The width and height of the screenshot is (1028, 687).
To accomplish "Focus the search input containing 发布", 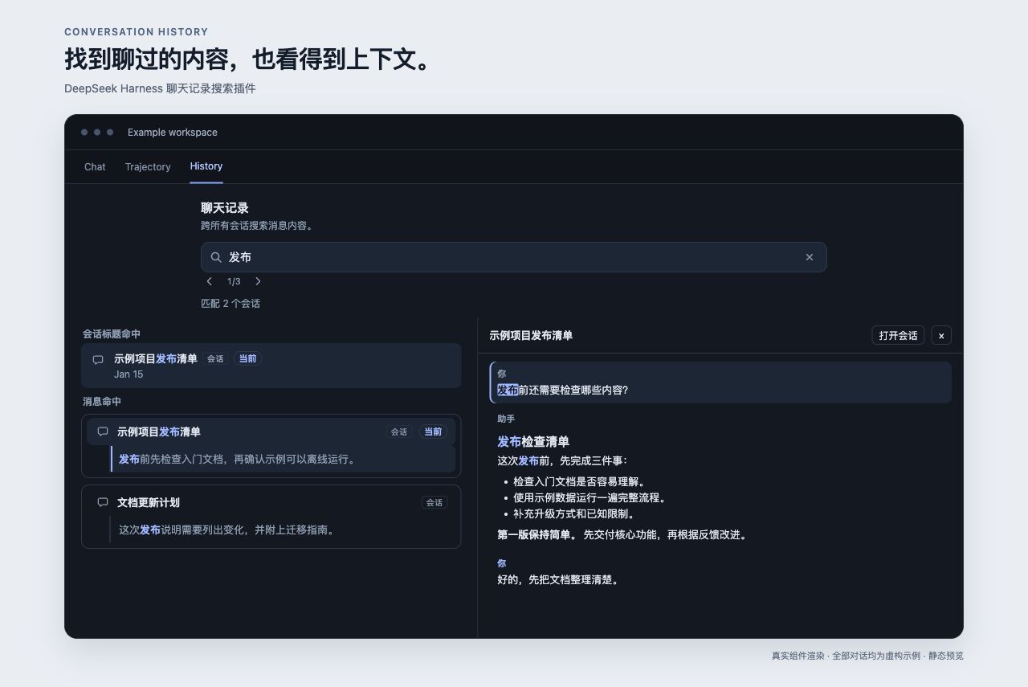I will 514,257.
